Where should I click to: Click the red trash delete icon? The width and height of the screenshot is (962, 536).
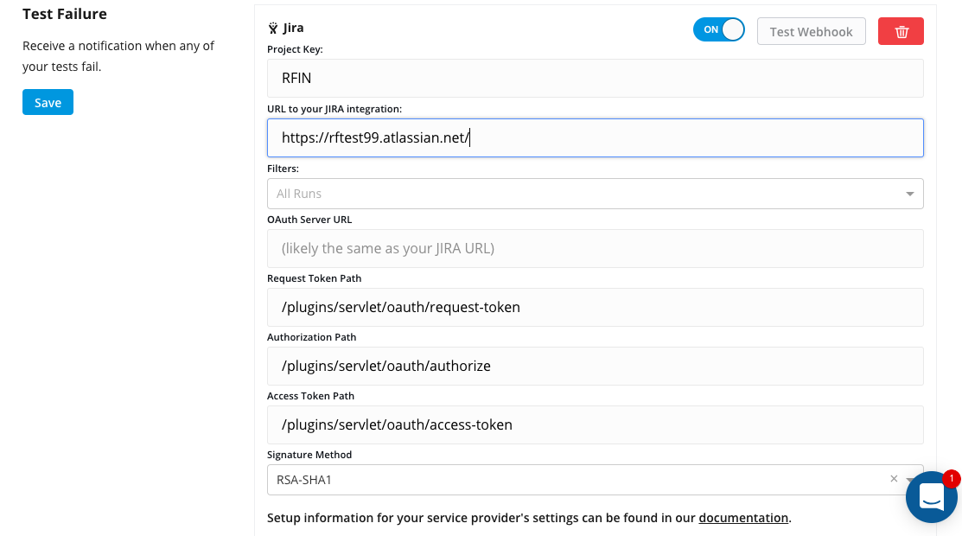(x=901, y=32)
